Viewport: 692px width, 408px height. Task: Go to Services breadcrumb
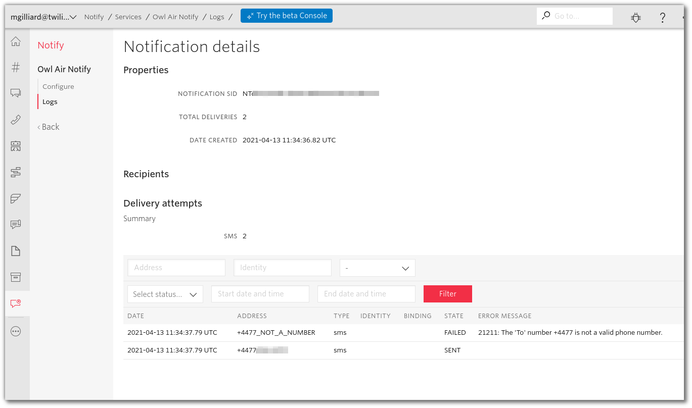click(128, 17)
